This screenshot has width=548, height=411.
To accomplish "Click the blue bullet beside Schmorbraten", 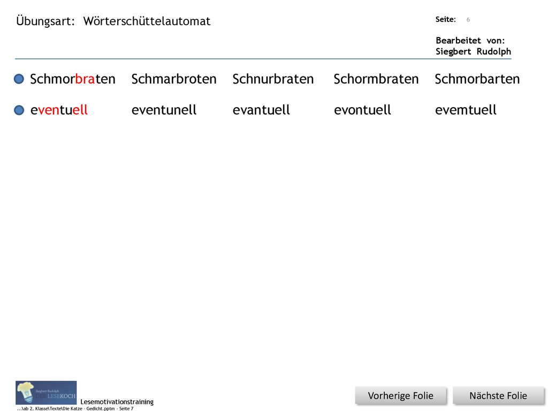I will coord(19,79).
